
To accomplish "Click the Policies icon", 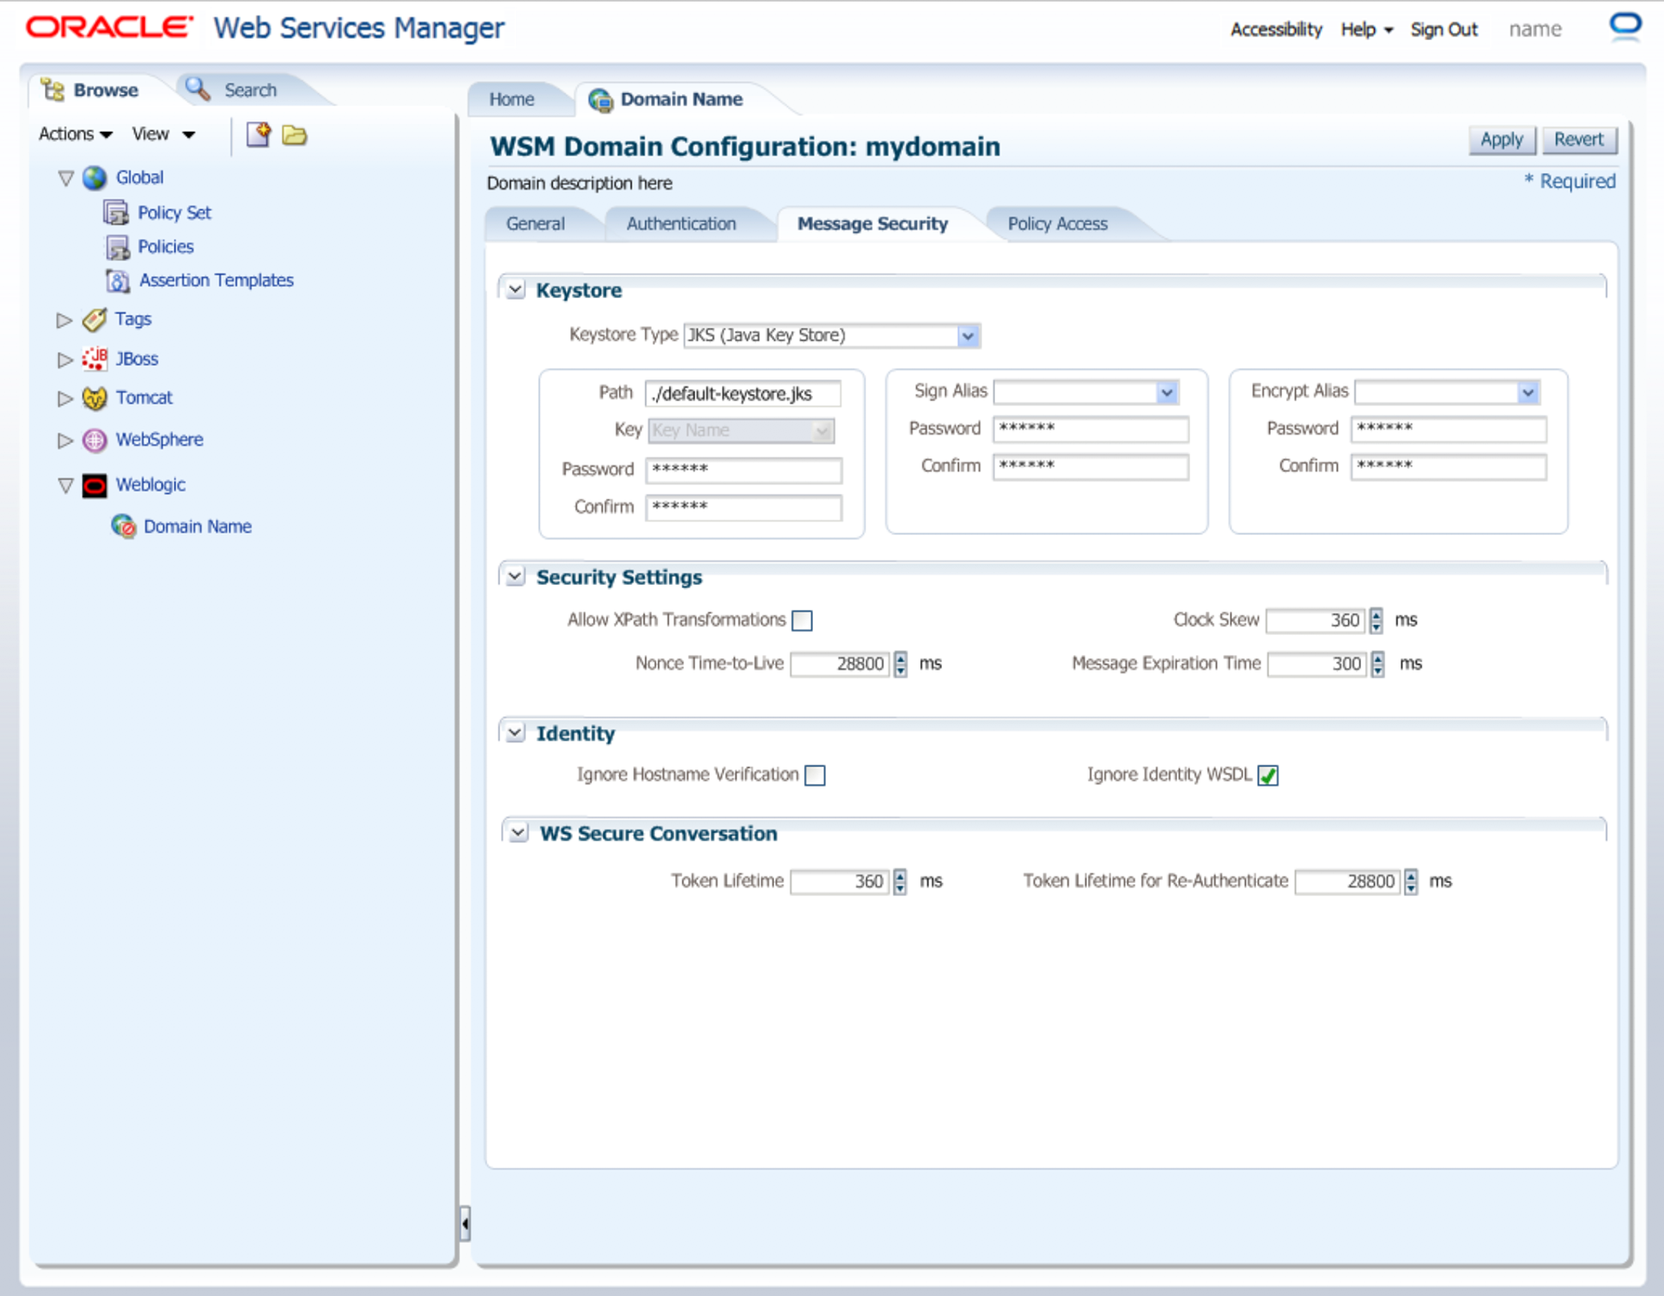I will coord(118,247).
